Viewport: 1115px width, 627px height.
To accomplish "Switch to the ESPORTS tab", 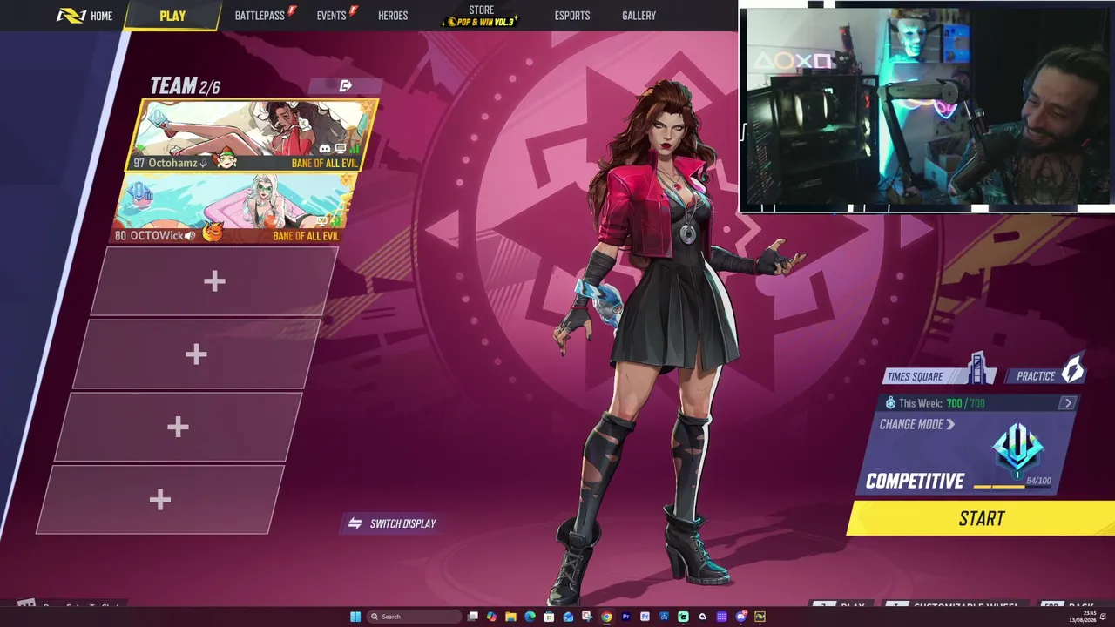I will point(572,16).
